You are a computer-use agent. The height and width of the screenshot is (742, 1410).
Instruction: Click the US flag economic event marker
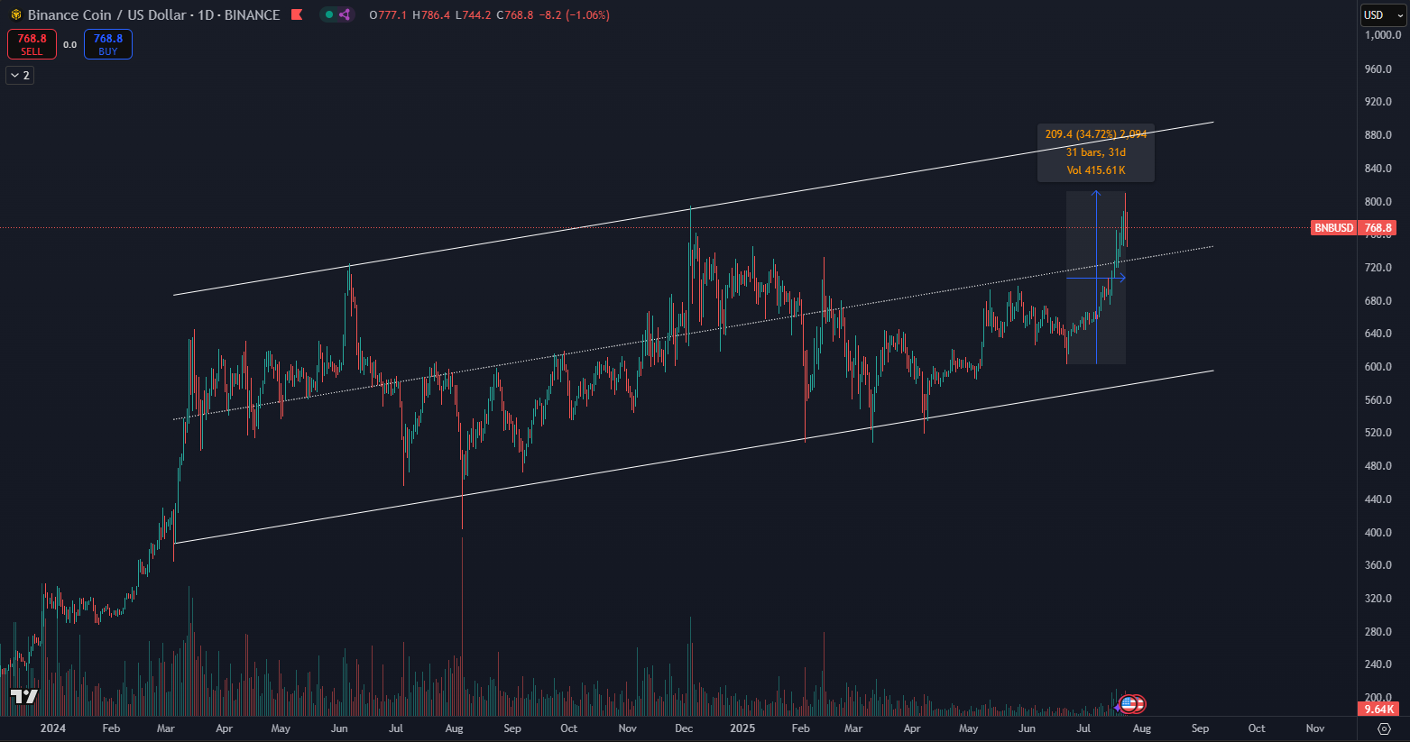point(1129,704)
